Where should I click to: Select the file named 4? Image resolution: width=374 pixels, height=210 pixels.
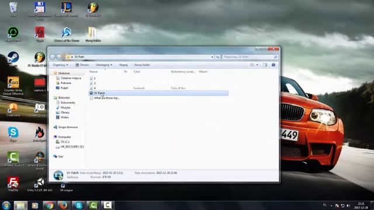(93, 88)
